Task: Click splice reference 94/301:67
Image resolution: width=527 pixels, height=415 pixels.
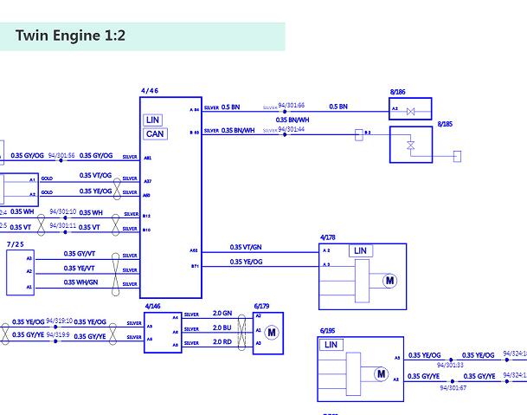Action: point(453,388)
